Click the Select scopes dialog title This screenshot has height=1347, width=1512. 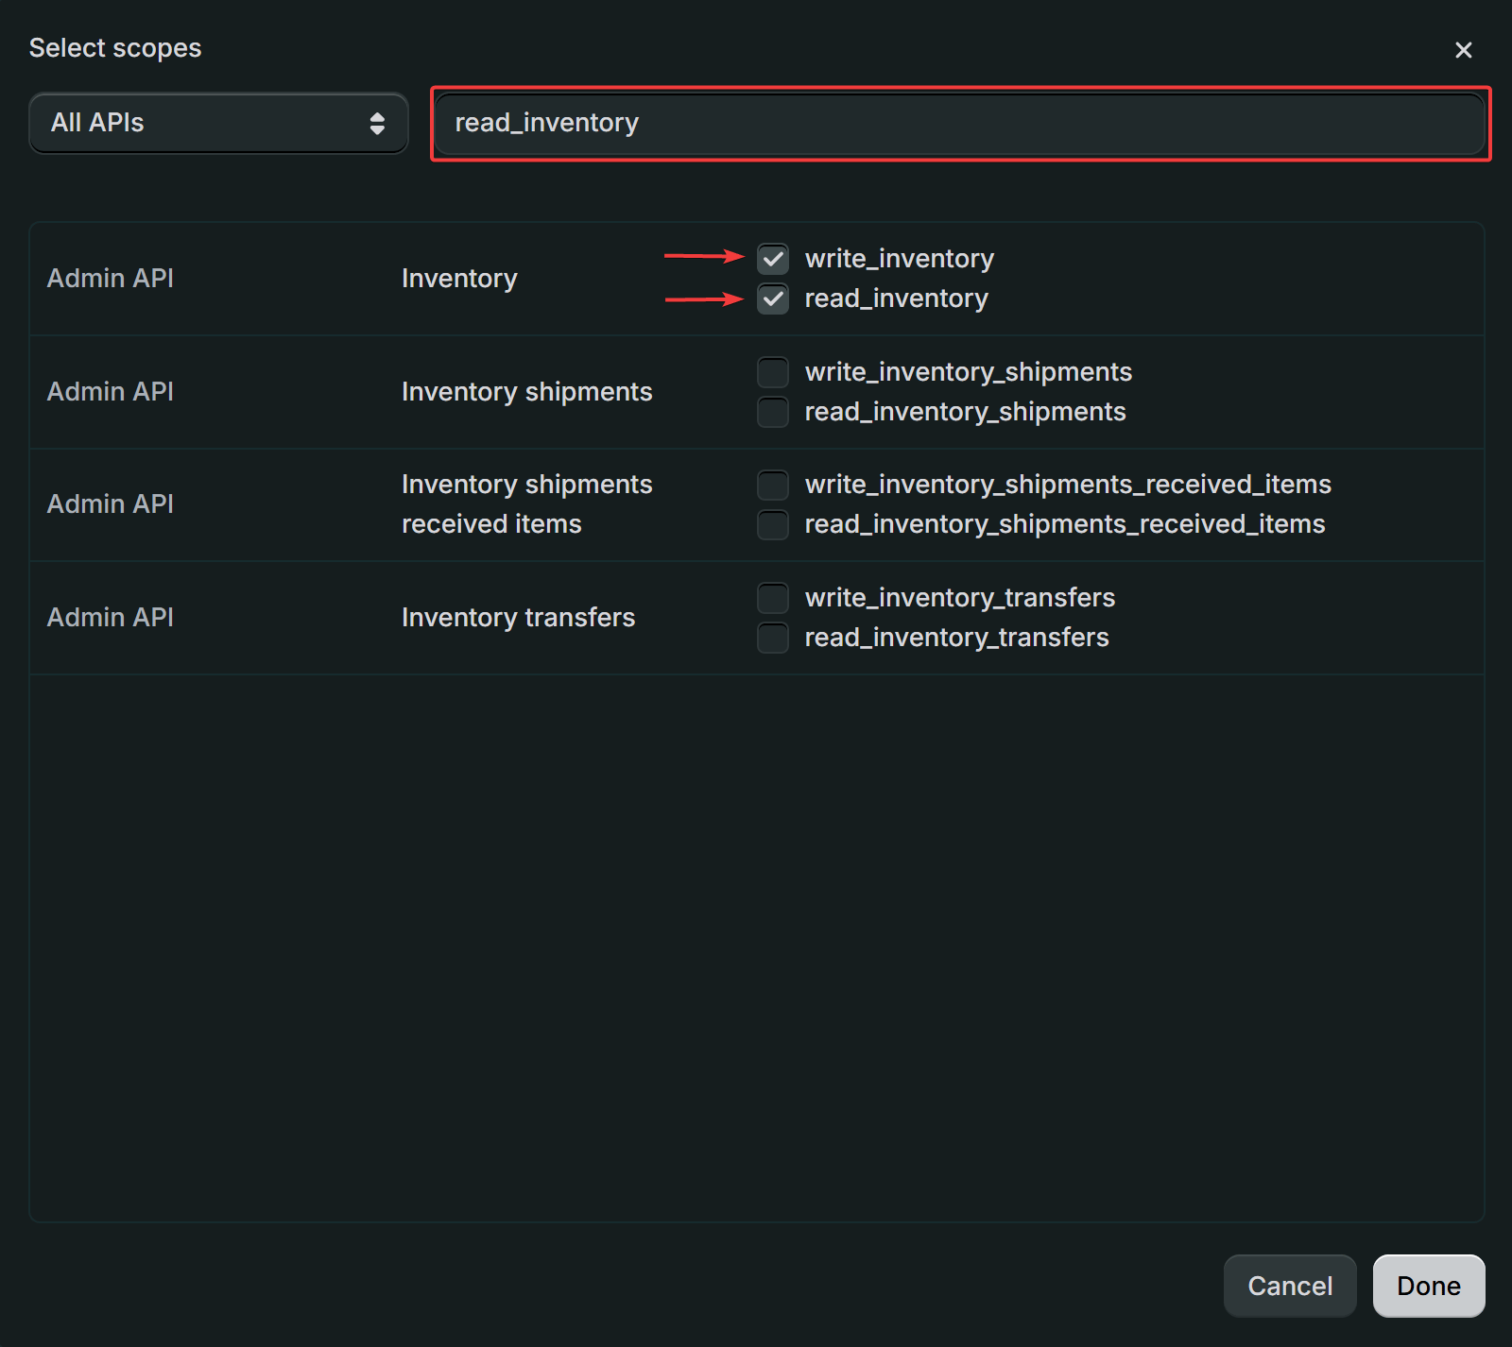coord(115,48)
